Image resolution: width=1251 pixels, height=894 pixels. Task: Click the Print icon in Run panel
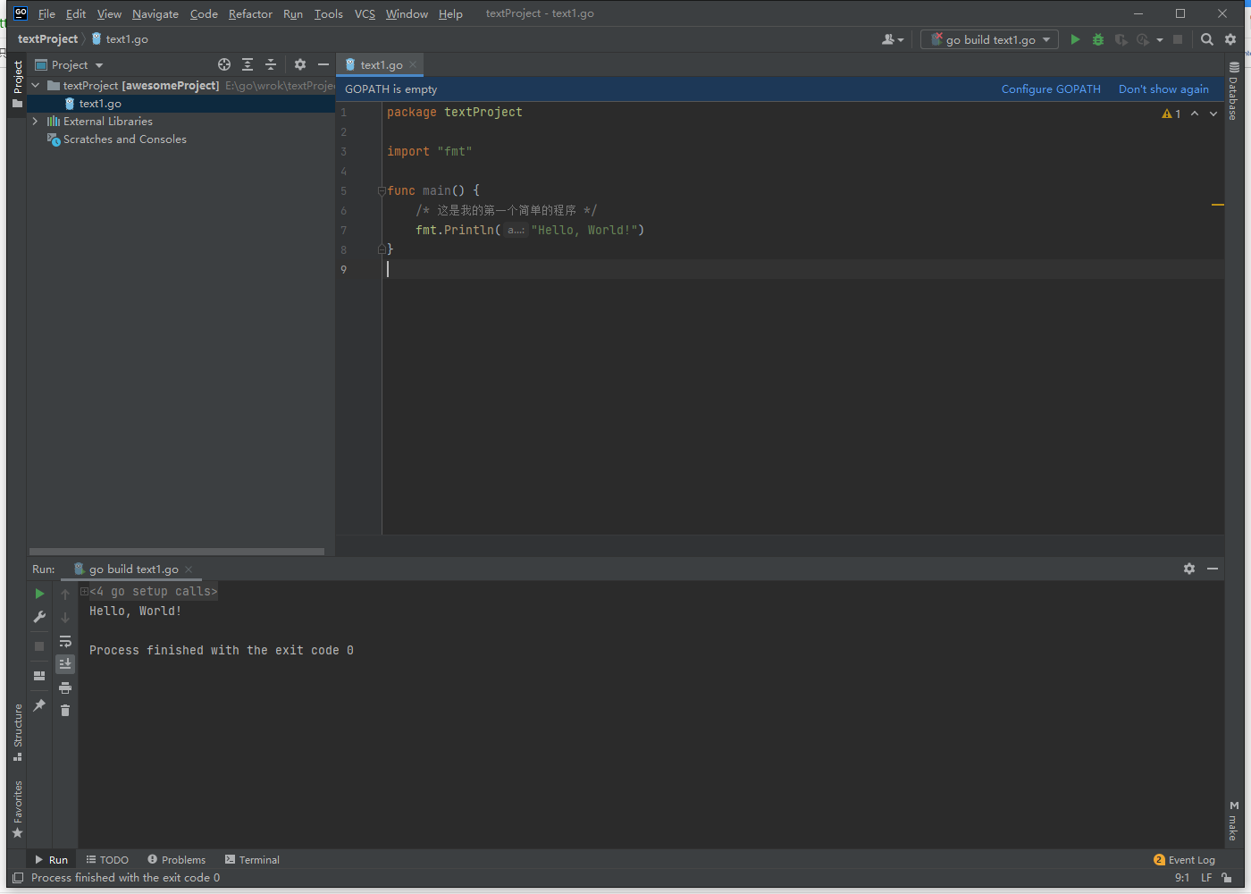coord(65,687)
